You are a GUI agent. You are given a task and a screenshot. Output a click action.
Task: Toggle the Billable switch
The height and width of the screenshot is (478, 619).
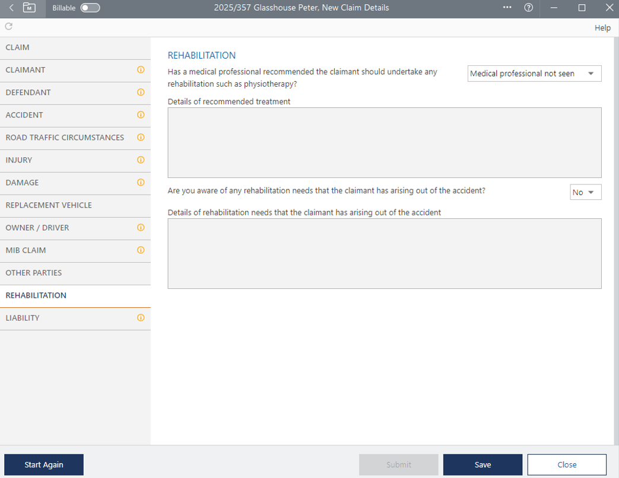(x=90, y=8)
